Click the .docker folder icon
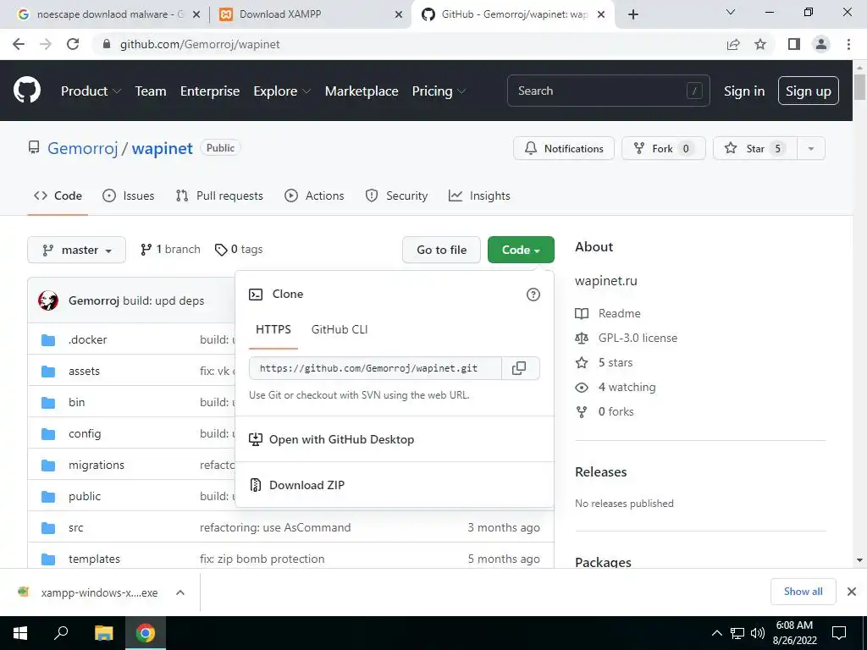This screenshot has width=867, height=650. click(48, 340)
